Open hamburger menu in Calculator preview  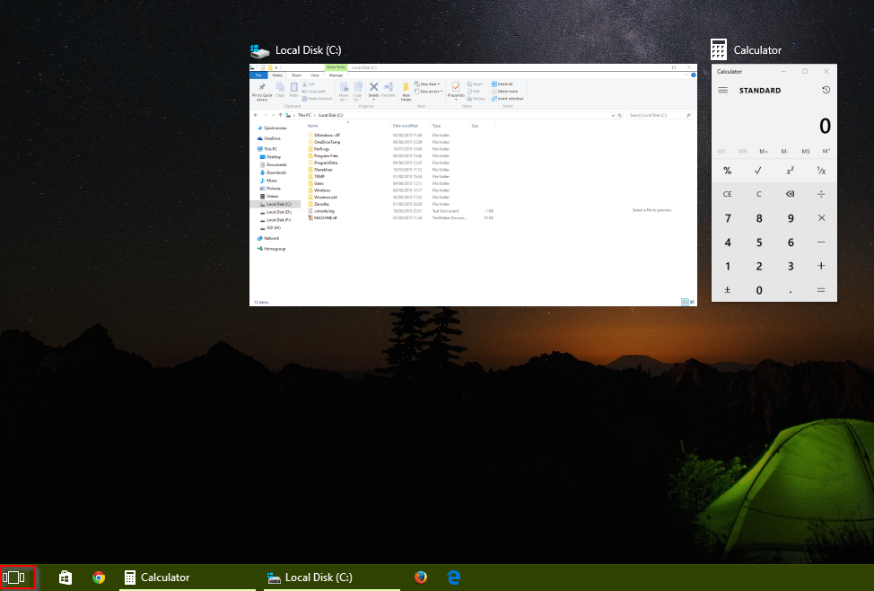(723, 90)
